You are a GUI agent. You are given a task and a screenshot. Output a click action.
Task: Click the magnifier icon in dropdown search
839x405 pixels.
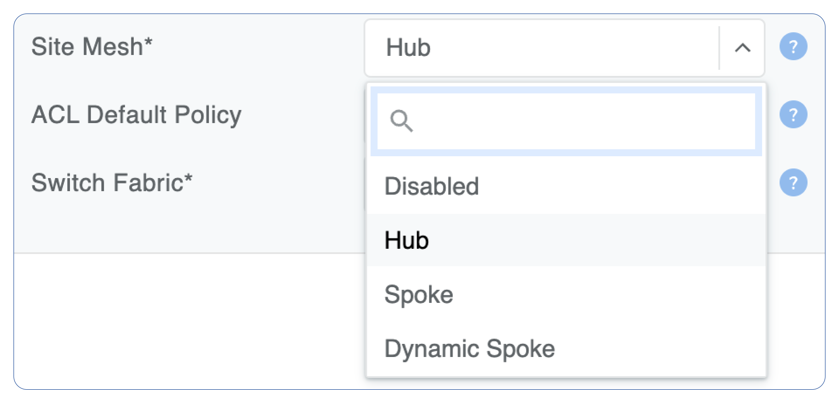pos(401,121)
